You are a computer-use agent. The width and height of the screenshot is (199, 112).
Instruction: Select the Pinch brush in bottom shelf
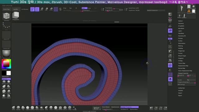[51, 108]
